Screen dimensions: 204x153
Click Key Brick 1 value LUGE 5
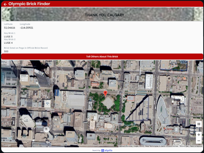[8, 36]
